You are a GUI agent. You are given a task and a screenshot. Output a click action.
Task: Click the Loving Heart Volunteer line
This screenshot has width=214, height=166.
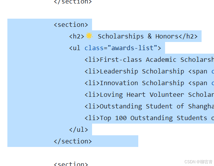[x=149, y=95]
